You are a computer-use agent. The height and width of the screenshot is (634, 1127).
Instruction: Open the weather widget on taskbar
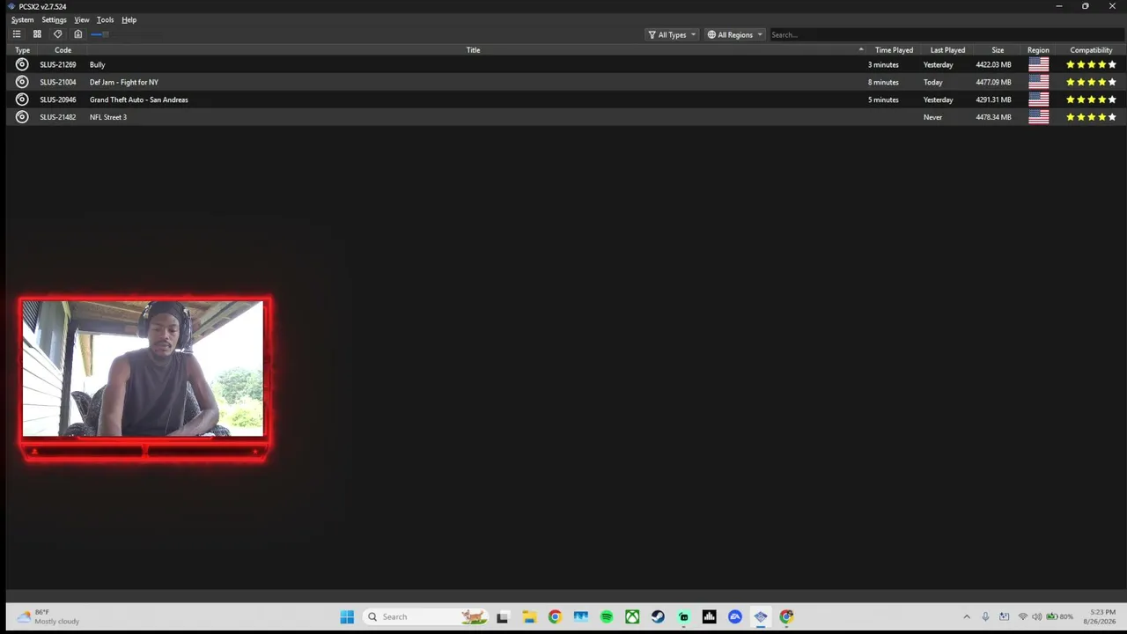point(48,616)
